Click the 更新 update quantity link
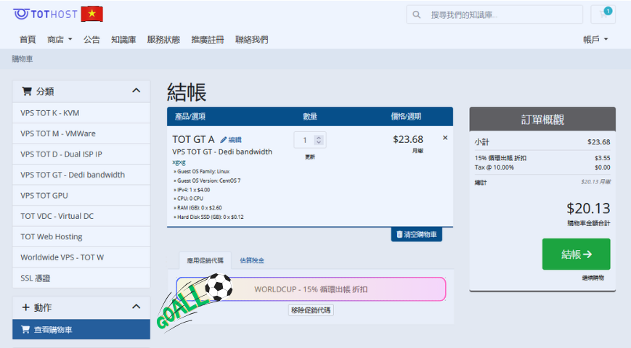 [310, 157]
